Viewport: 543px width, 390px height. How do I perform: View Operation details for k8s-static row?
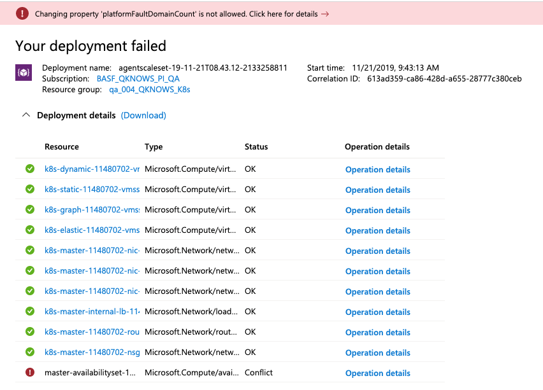coord(377,190)
